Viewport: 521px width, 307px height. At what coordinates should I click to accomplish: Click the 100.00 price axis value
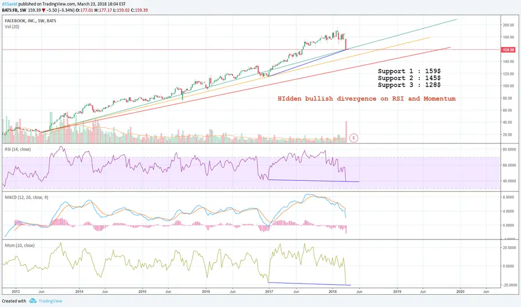pos(508,86)
